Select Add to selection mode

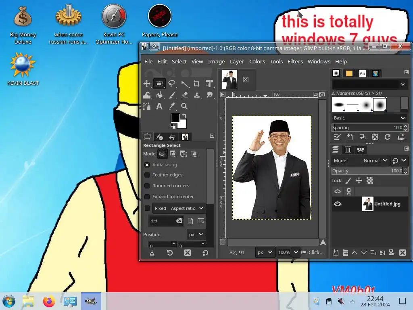pos(173,154)
